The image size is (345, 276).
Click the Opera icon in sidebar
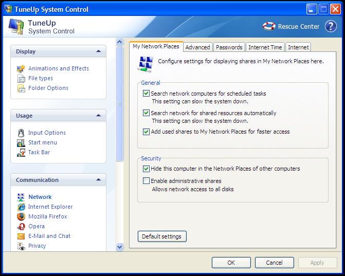tap(21, 226)
